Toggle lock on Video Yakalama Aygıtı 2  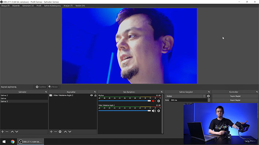(95, 95)
